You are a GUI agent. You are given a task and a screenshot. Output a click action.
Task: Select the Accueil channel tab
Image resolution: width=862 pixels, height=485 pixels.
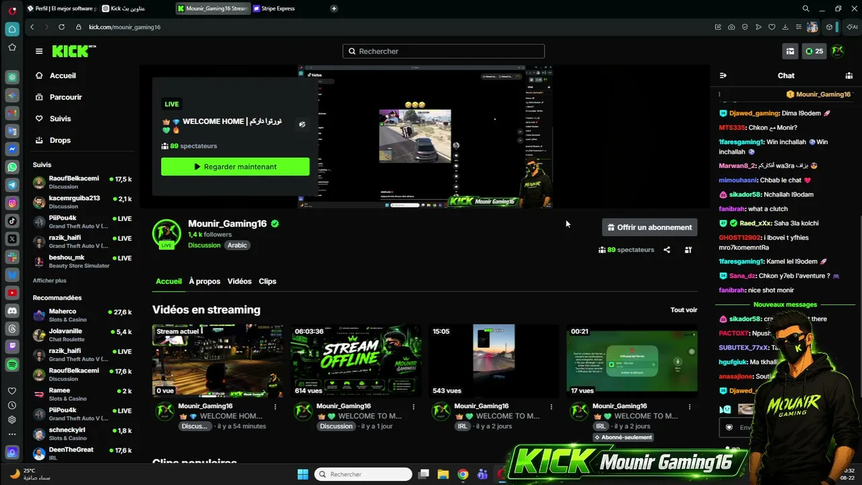click(x=168, y=282)
